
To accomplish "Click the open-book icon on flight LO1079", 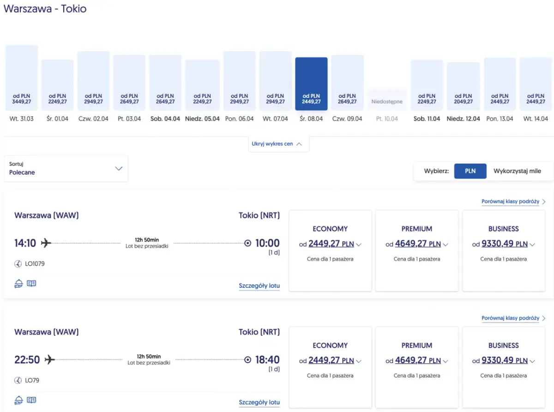I will tap(31, 284).
